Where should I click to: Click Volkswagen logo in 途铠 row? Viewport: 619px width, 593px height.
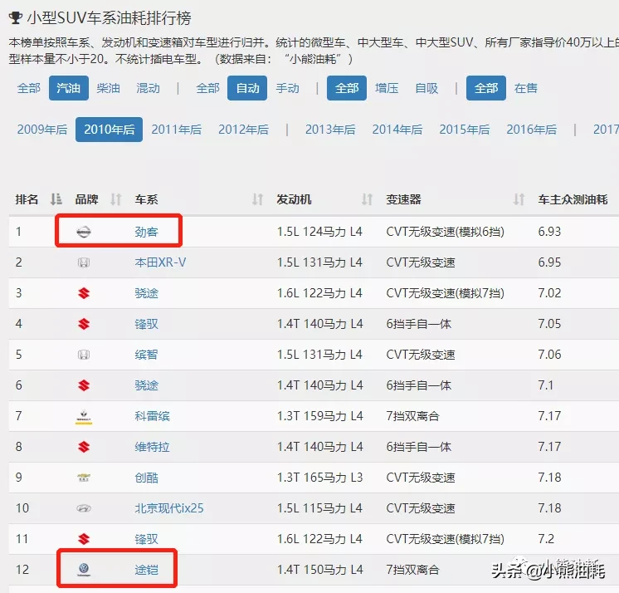click(84, 570)
